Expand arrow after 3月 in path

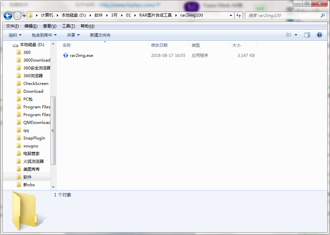pos(122,15)
